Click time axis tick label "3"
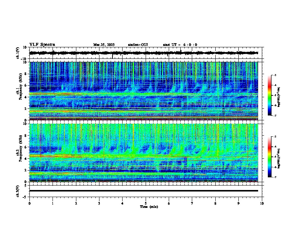This screenshot has width=295, height=228. (99, 203)
